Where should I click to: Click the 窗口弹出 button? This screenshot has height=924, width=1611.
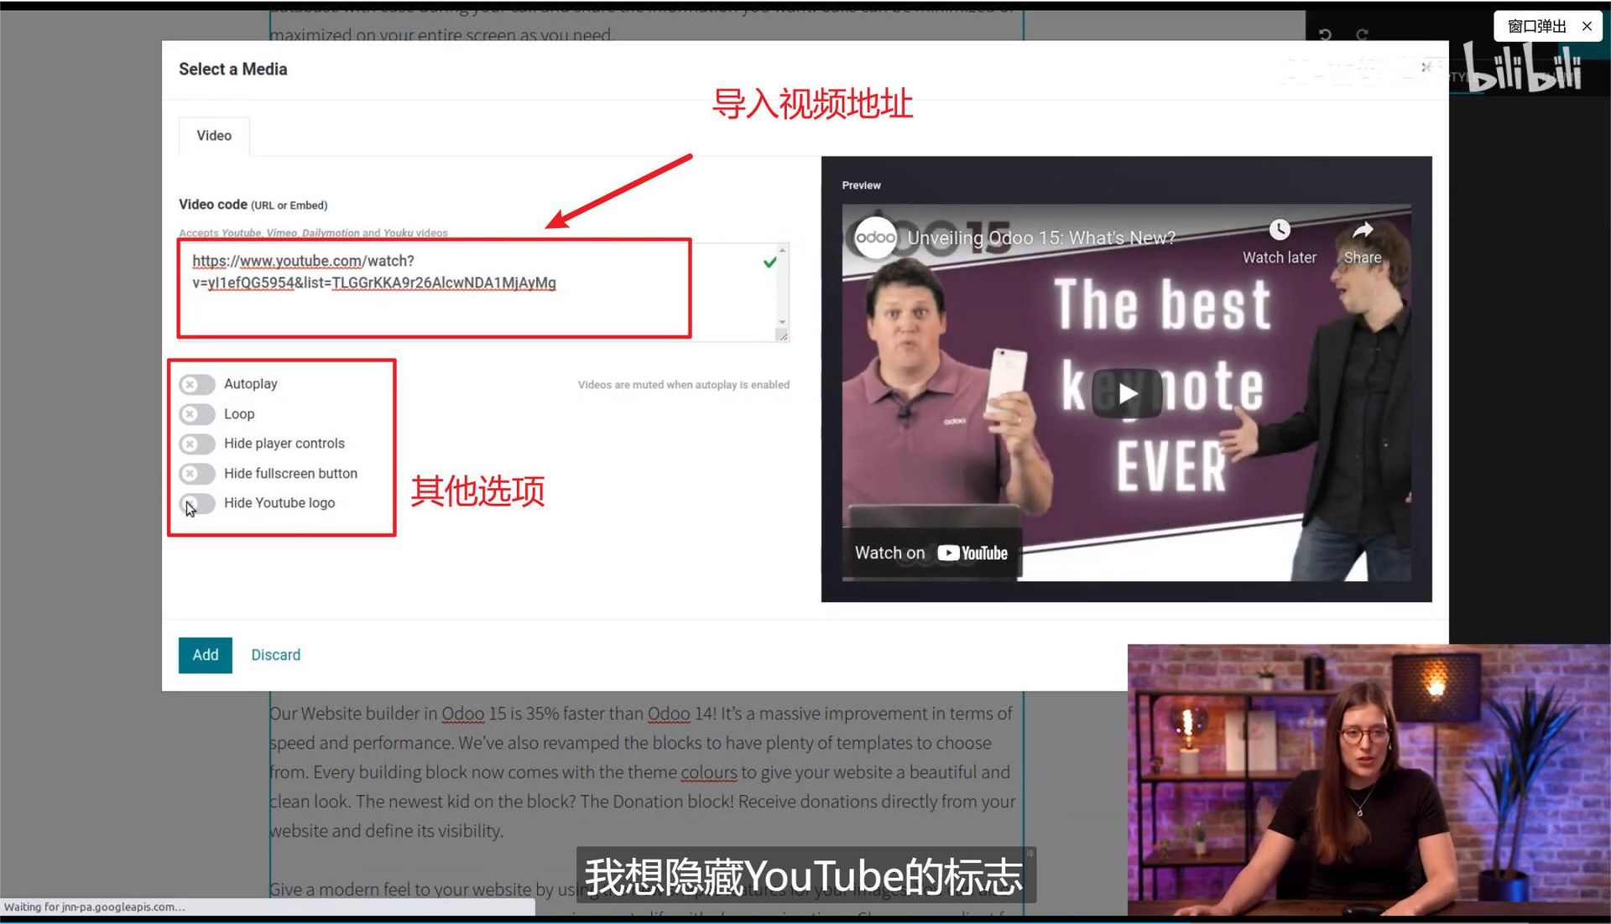tap(1536, 26)
